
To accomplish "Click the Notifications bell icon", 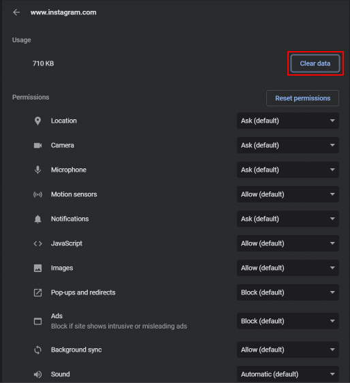I will [x=37, y=219].
